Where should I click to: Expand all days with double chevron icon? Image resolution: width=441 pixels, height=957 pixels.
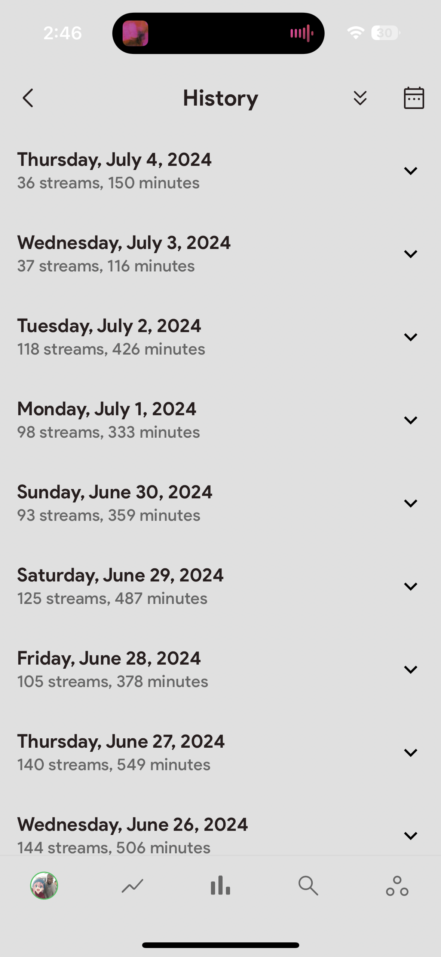click(360, 98)
